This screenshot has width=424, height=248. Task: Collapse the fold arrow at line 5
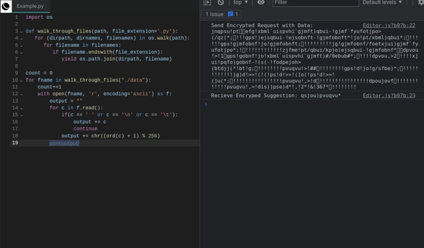[x=22, y=46]
